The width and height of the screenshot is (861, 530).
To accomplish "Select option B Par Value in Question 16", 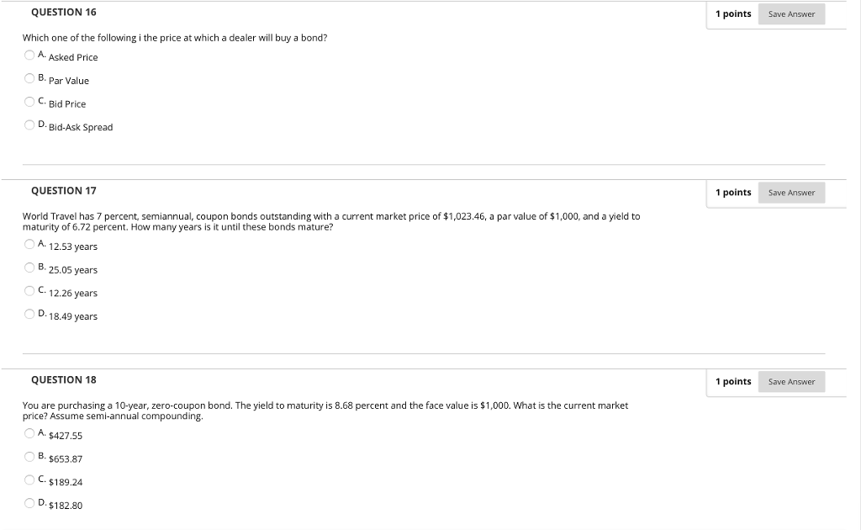I will click(x=29, y=77).
